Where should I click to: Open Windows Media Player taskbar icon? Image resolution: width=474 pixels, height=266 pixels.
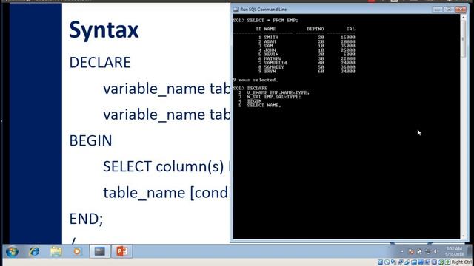click(77, 251)
